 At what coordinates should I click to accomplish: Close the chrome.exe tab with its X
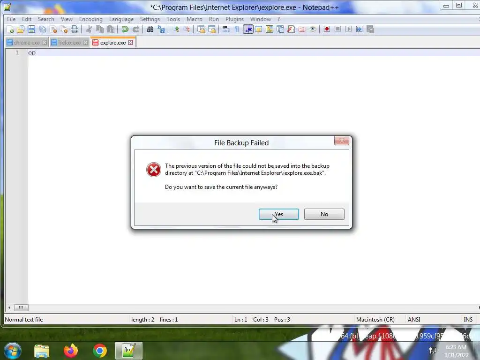(45, 43)
